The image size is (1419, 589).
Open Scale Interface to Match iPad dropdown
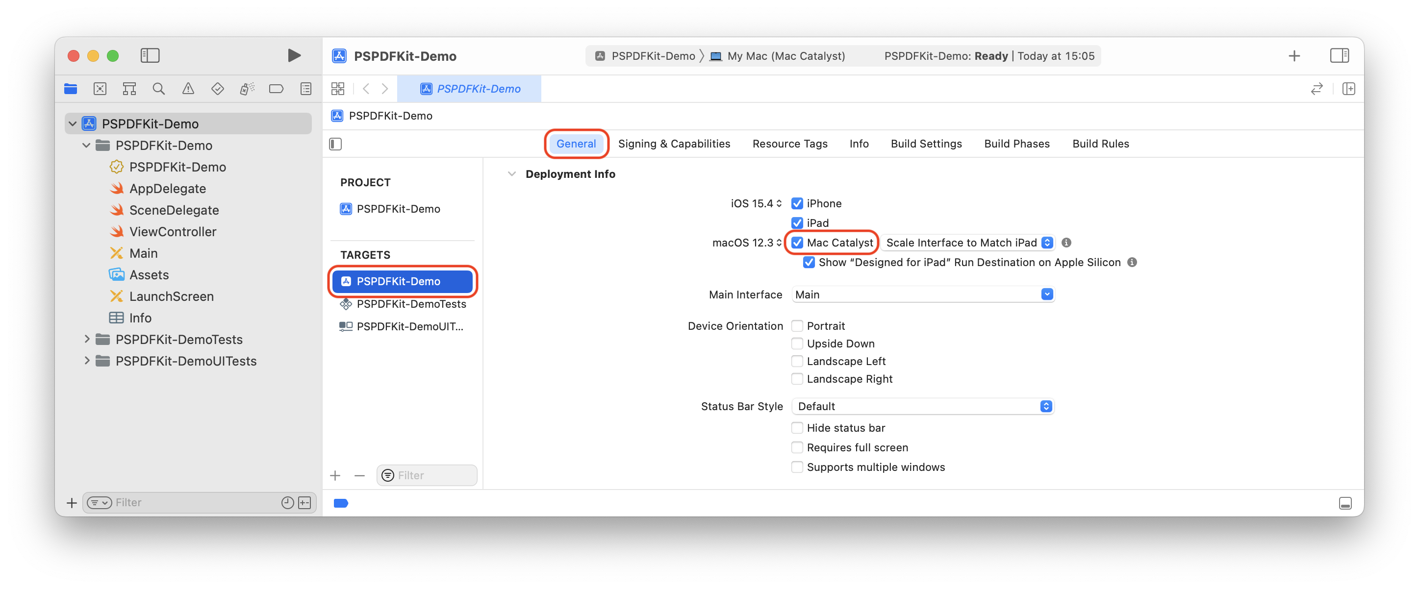(x=968, y=242)
